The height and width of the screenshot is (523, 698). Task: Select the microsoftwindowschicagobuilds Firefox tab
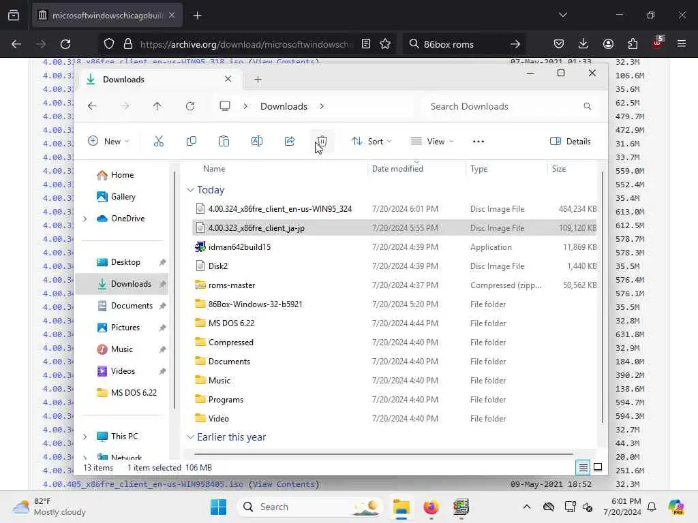(107, 16)
